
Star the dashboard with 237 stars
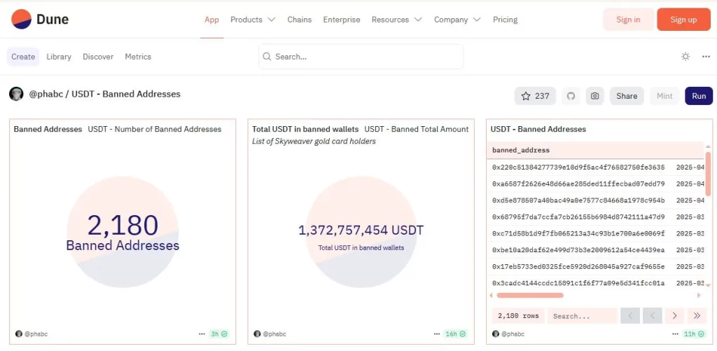(x=535, y=96)
